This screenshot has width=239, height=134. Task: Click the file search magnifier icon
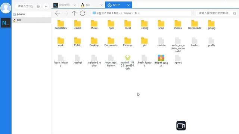(235, 13)
